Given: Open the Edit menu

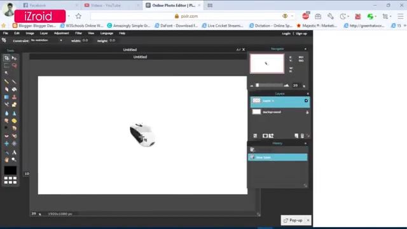Looking at the screenshot, I should pyautogui.click(x=17, y=33).
